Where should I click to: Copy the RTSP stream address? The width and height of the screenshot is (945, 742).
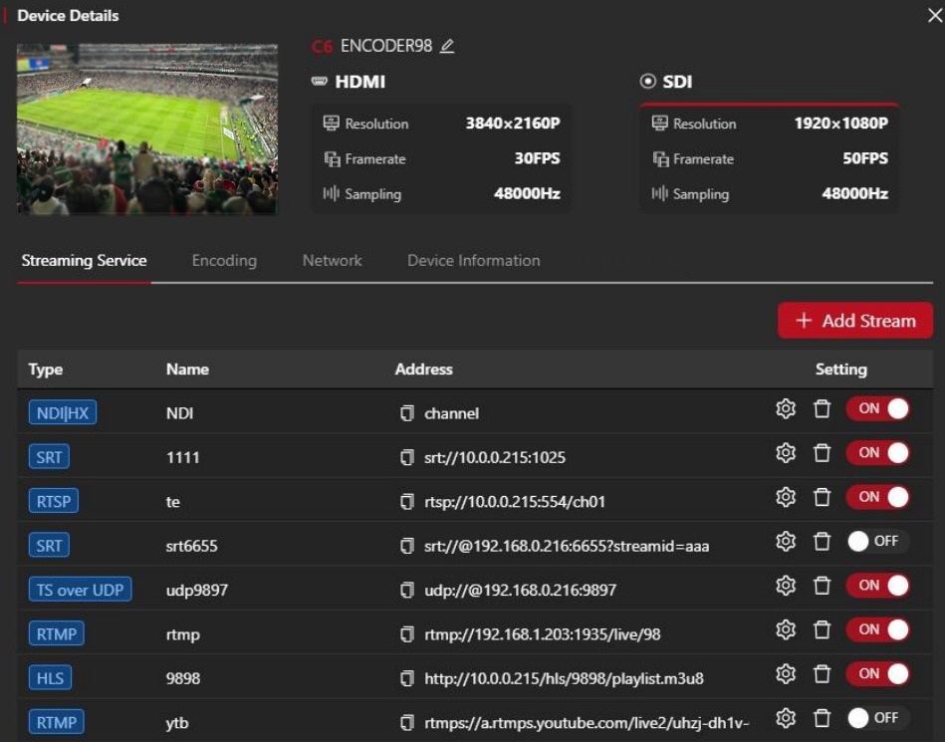[x=406, y=497]
